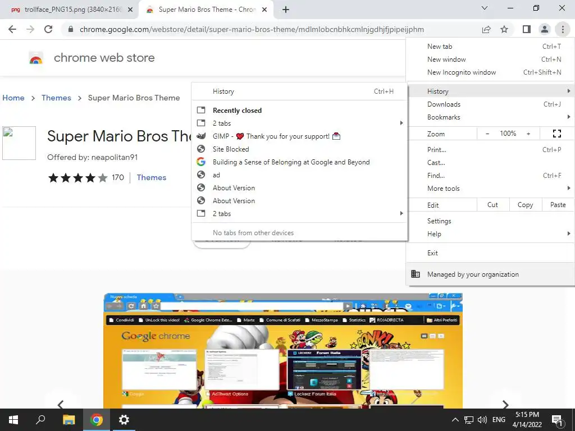This screenshot has width=575, height=431.
Task: Open taskbar search magnifier
Action: [x=40, y=420]
